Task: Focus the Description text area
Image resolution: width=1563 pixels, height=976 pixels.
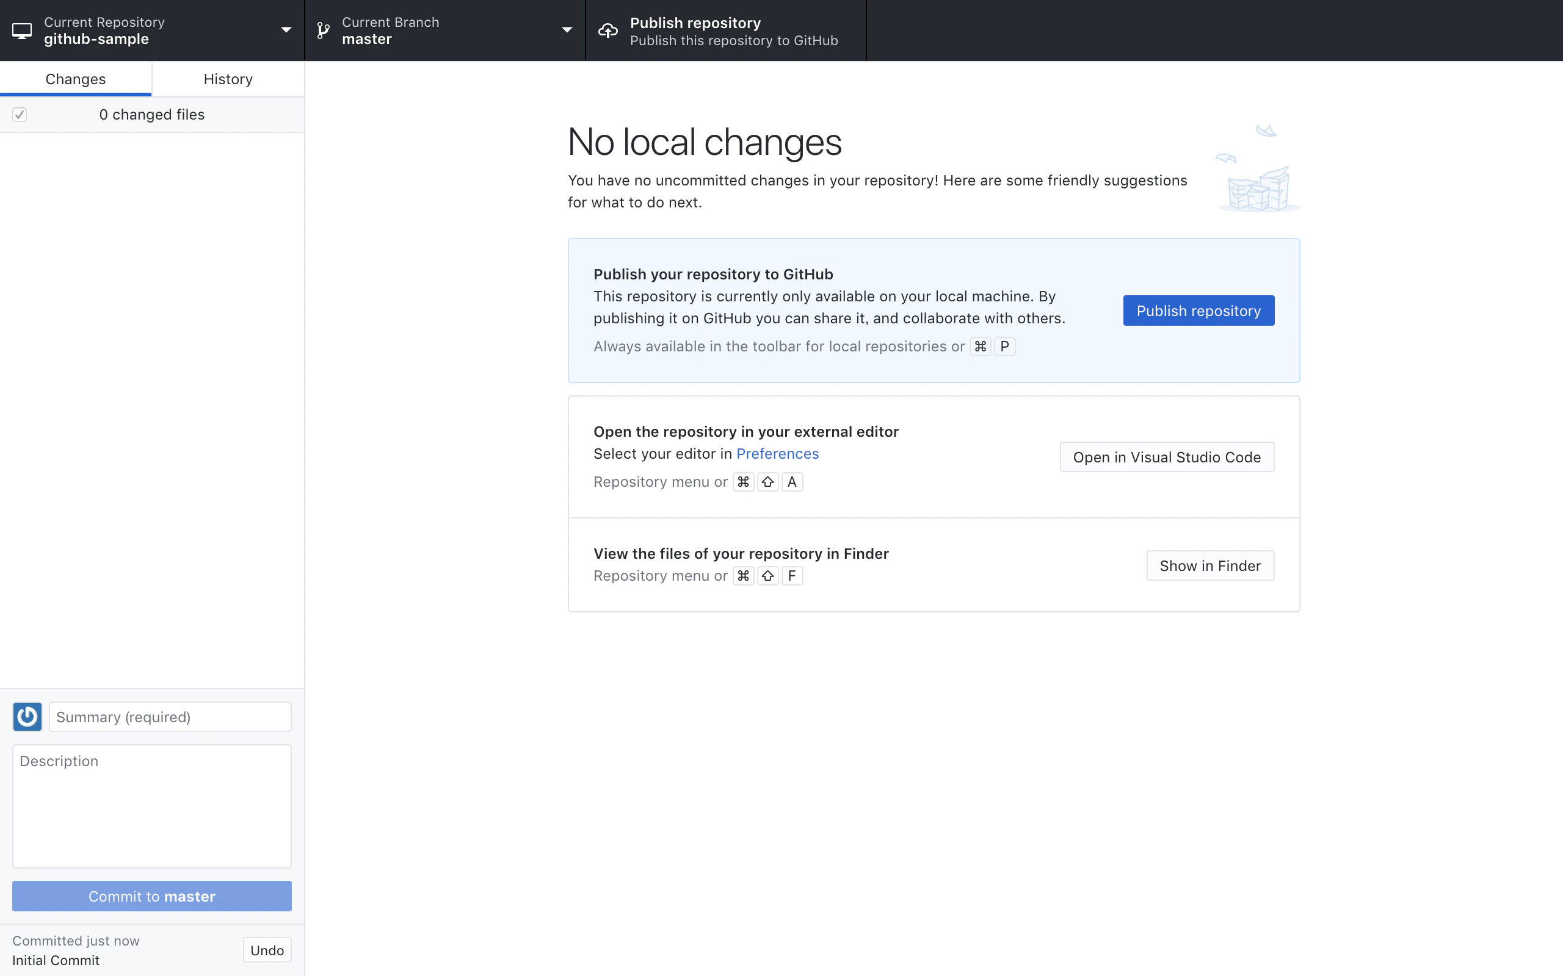Action: click(152, 806)
